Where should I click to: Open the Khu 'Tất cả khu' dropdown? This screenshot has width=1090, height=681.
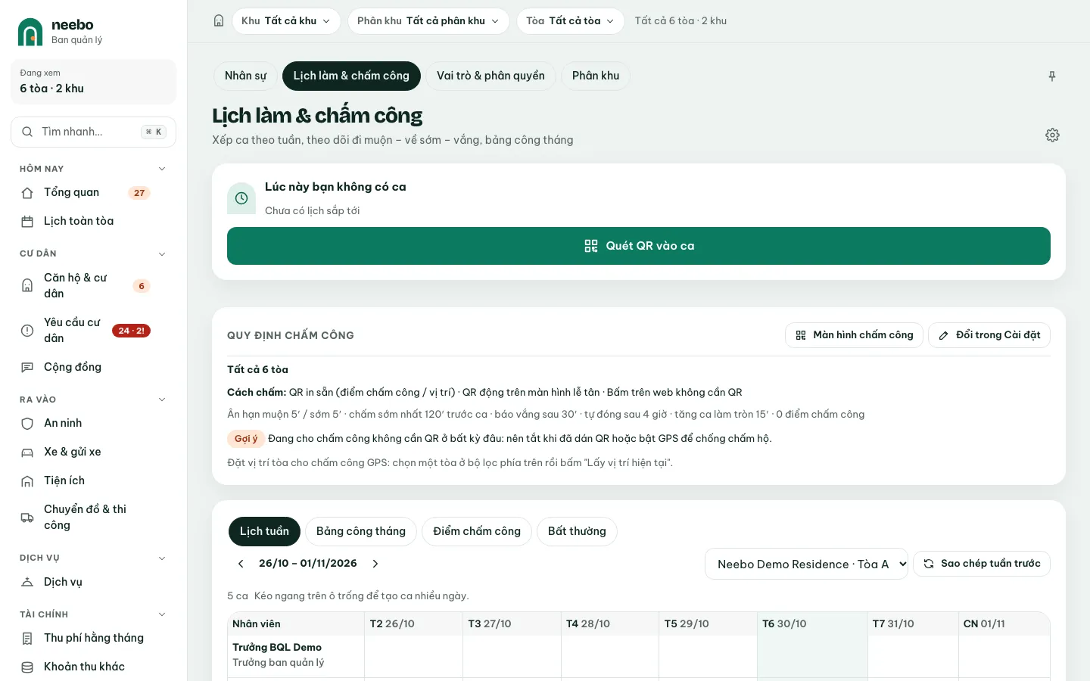click(x=286, y=21)
